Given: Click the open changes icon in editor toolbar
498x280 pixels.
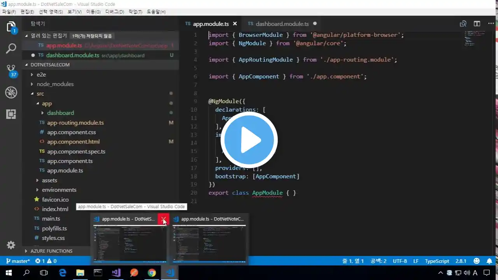Looking at the screenshot, I should tap(463, 24).
